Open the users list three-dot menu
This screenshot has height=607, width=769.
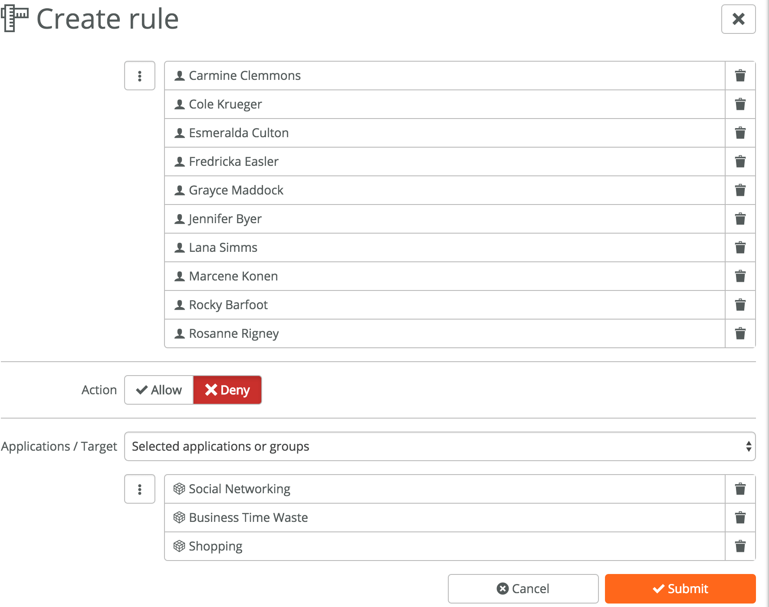(140, 76)
